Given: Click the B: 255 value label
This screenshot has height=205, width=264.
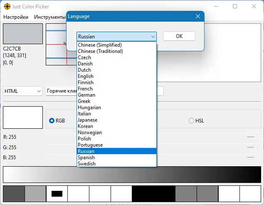Looking at the screenshot, I should point(10,157).
